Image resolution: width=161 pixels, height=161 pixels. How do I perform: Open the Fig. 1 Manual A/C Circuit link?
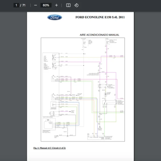click(x=49, y=148)
